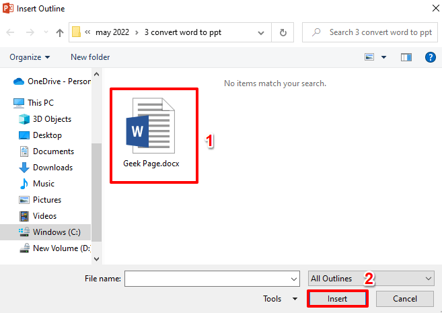Open the All Outlines file type dropdown
This screenshot has width=442, height=313.
click(x=371, y=279)
